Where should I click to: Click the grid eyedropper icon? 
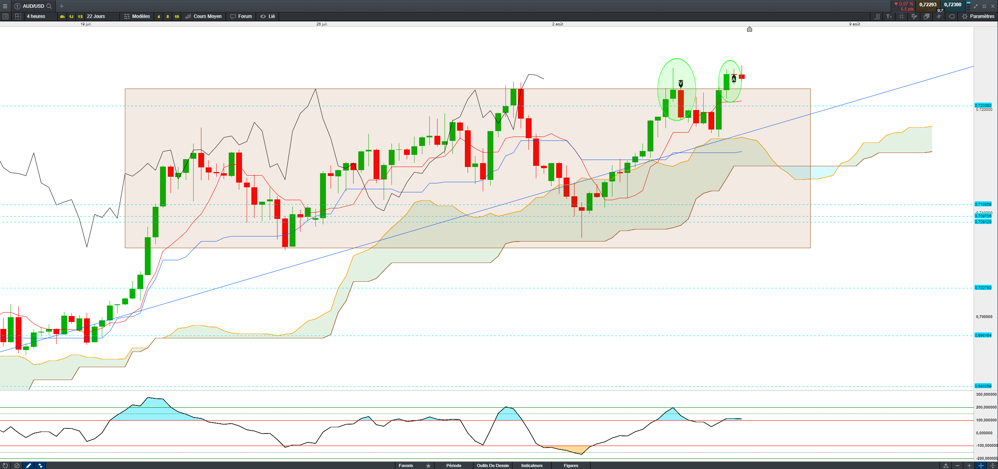[x=914, y=16]
